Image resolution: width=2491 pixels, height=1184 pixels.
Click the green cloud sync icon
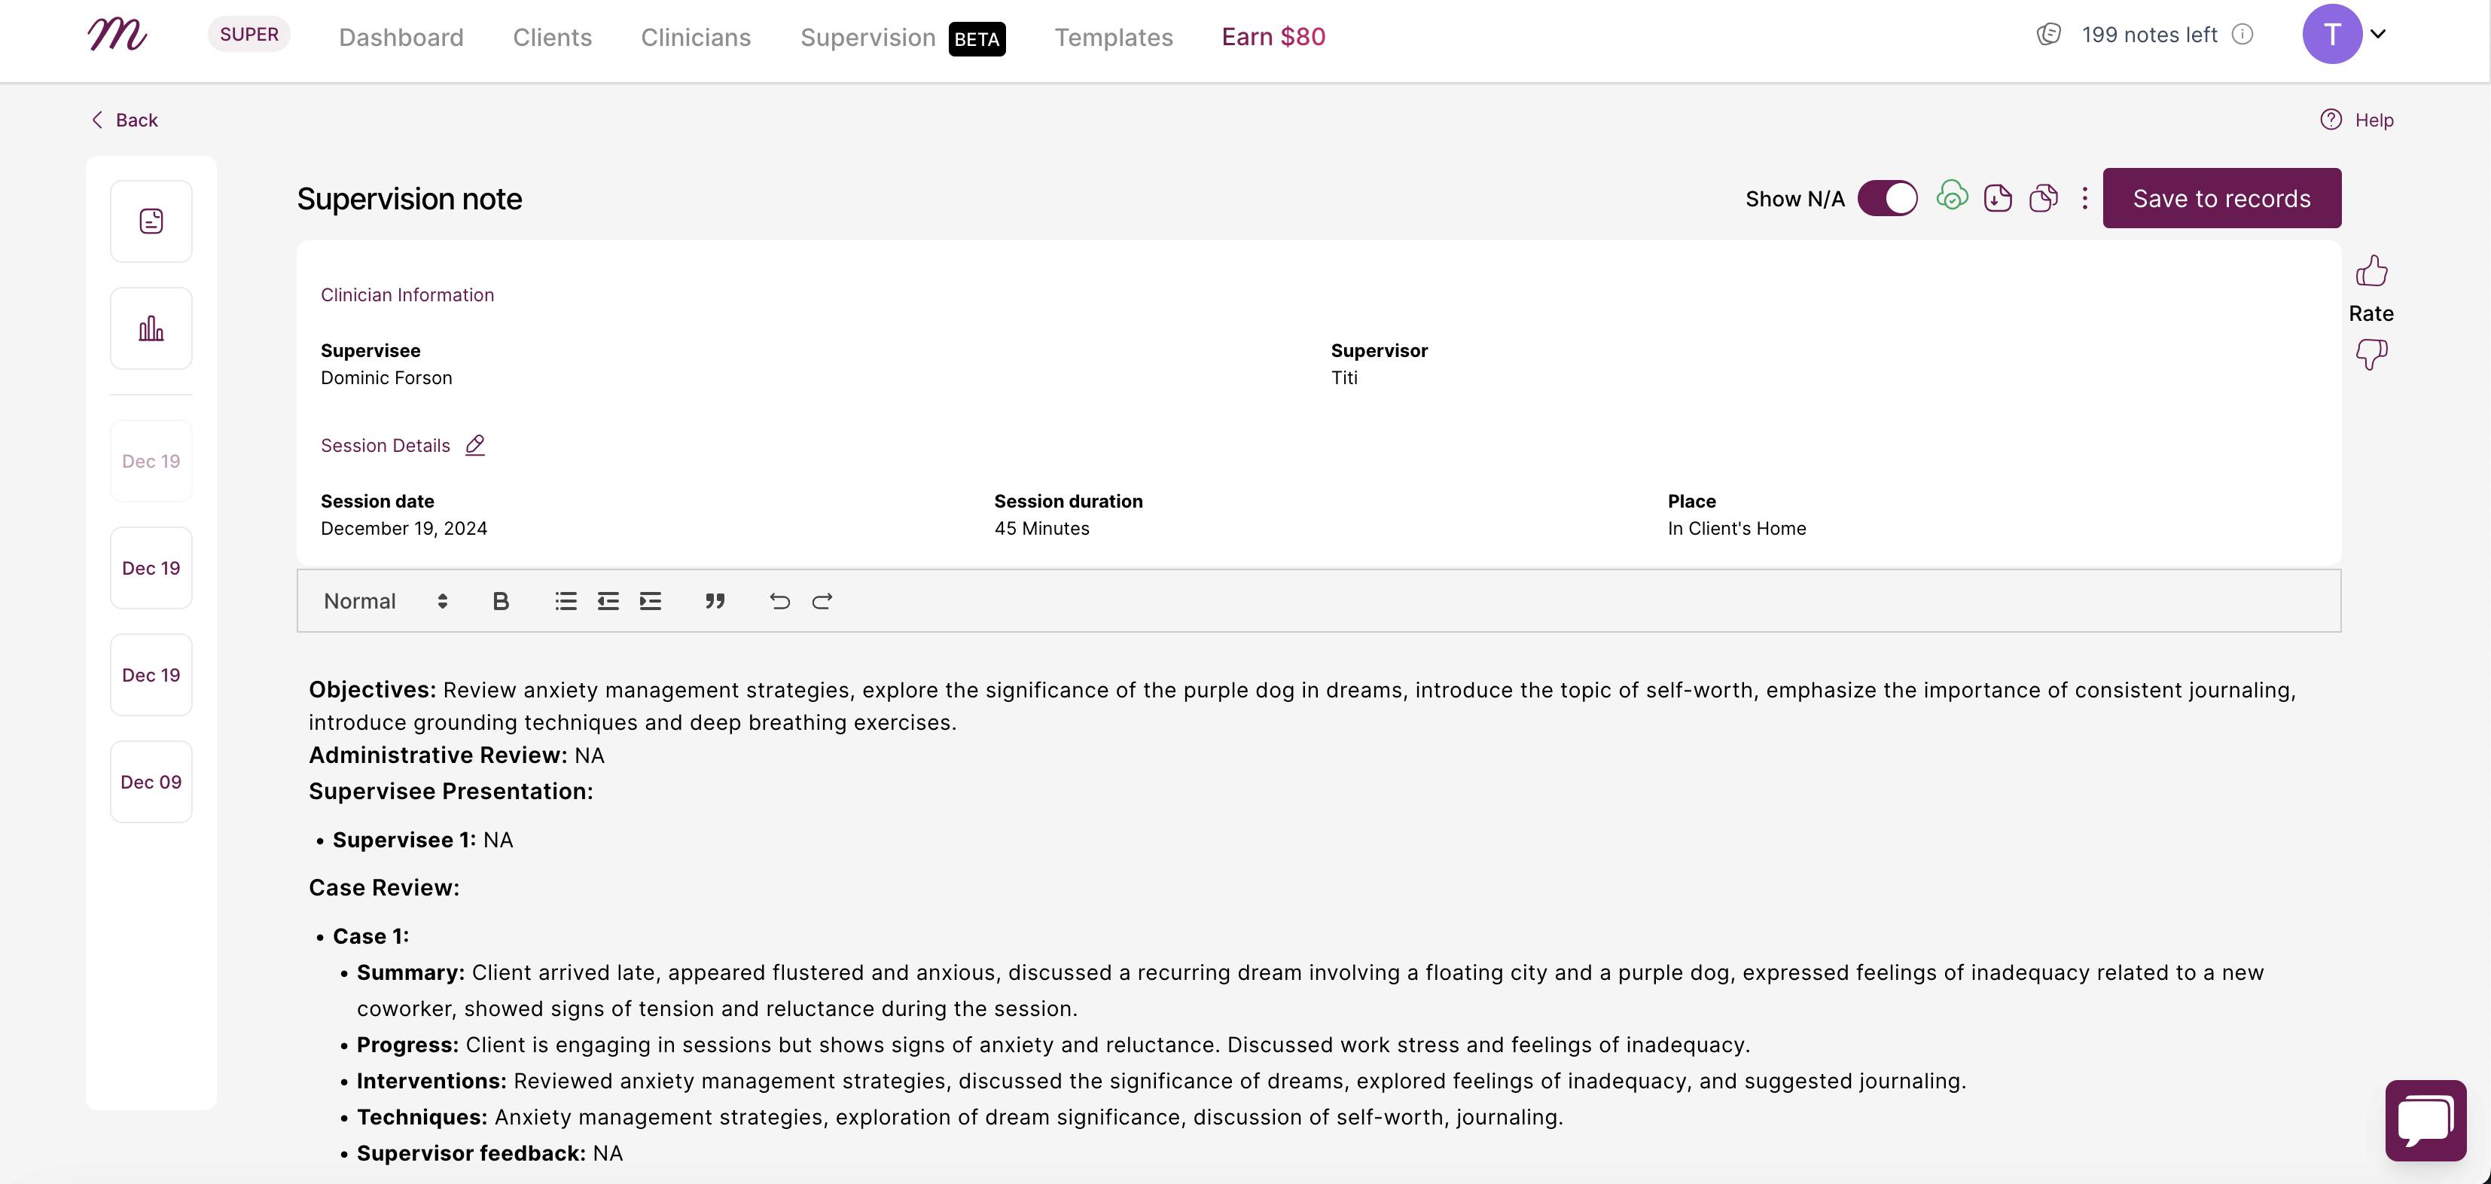click(1953, 197)
